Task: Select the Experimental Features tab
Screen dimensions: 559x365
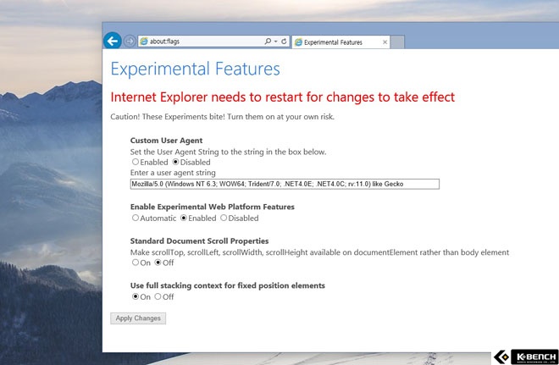Action: coord(340,42)
